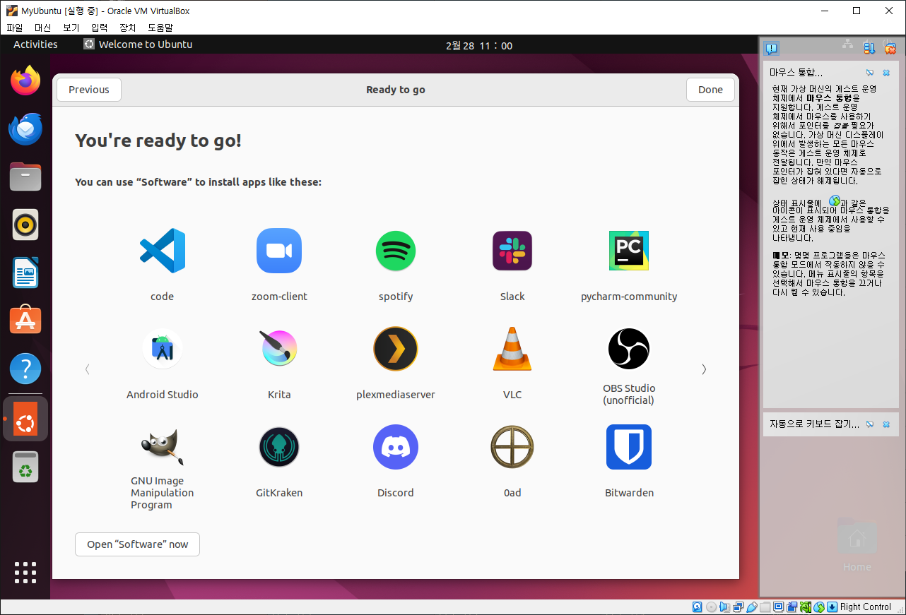The width and height of the screenshot is (906, 615).
Task: Open the 보기 menu
Action: coord(71,28)
